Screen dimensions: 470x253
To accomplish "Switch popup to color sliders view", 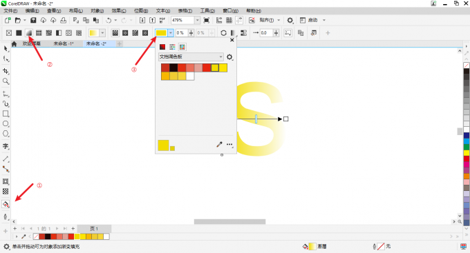I will pos(172,47).
